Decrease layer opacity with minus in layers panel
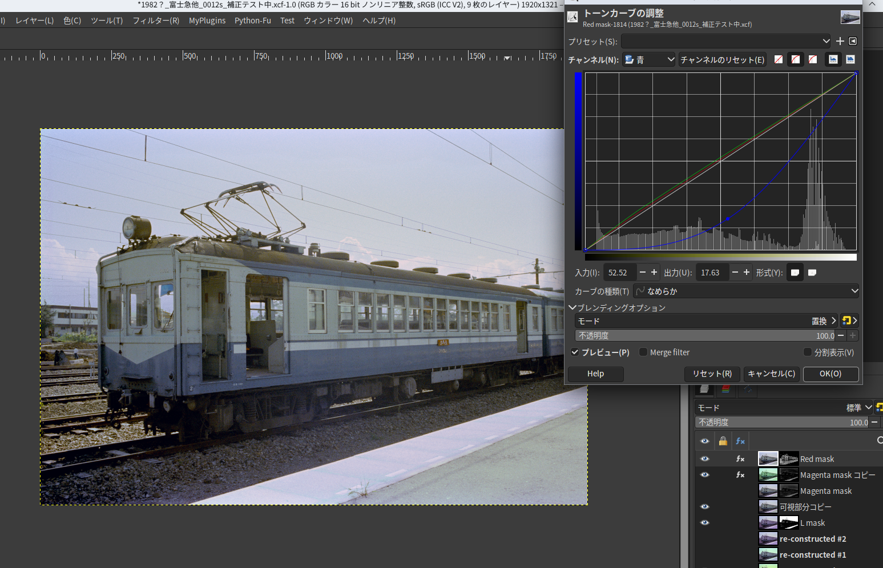Screen dimensions: 883x568 pyautogui.click(x=874, y=423)
